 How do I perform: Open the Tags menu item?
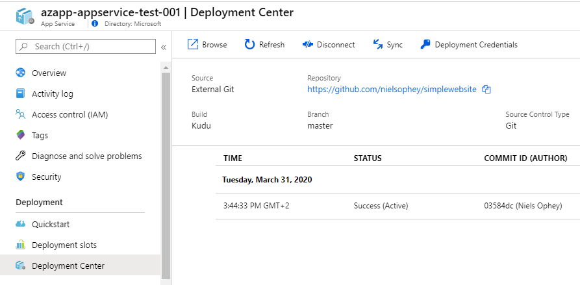pos(40,136)
